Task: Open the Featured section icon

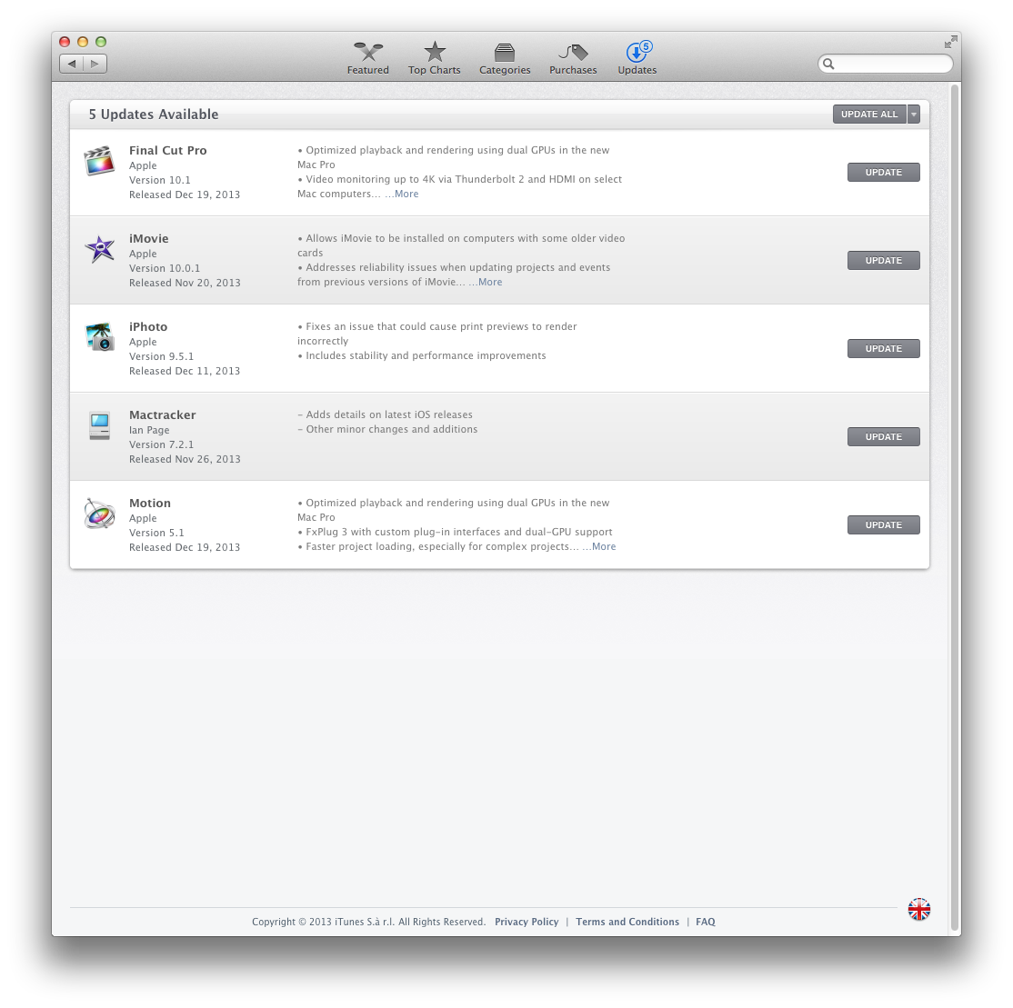Action: click(368, 51)
